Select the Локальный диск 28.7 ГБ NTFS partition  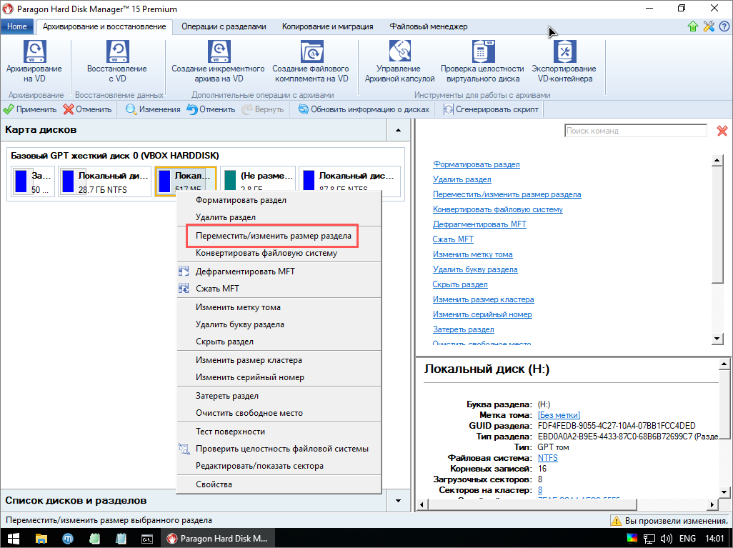(105, 182)
